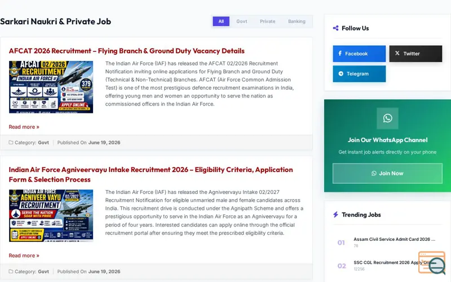Click the Join Now WhatsApp button

coord(387,173)
